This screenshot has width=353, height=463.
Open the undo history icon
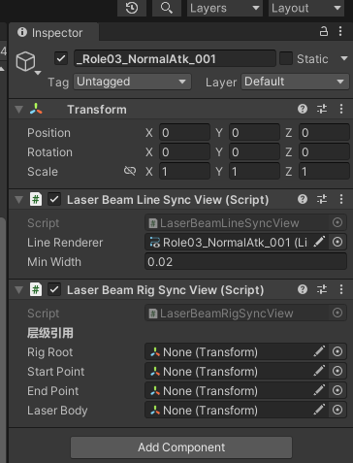point(132,8)
